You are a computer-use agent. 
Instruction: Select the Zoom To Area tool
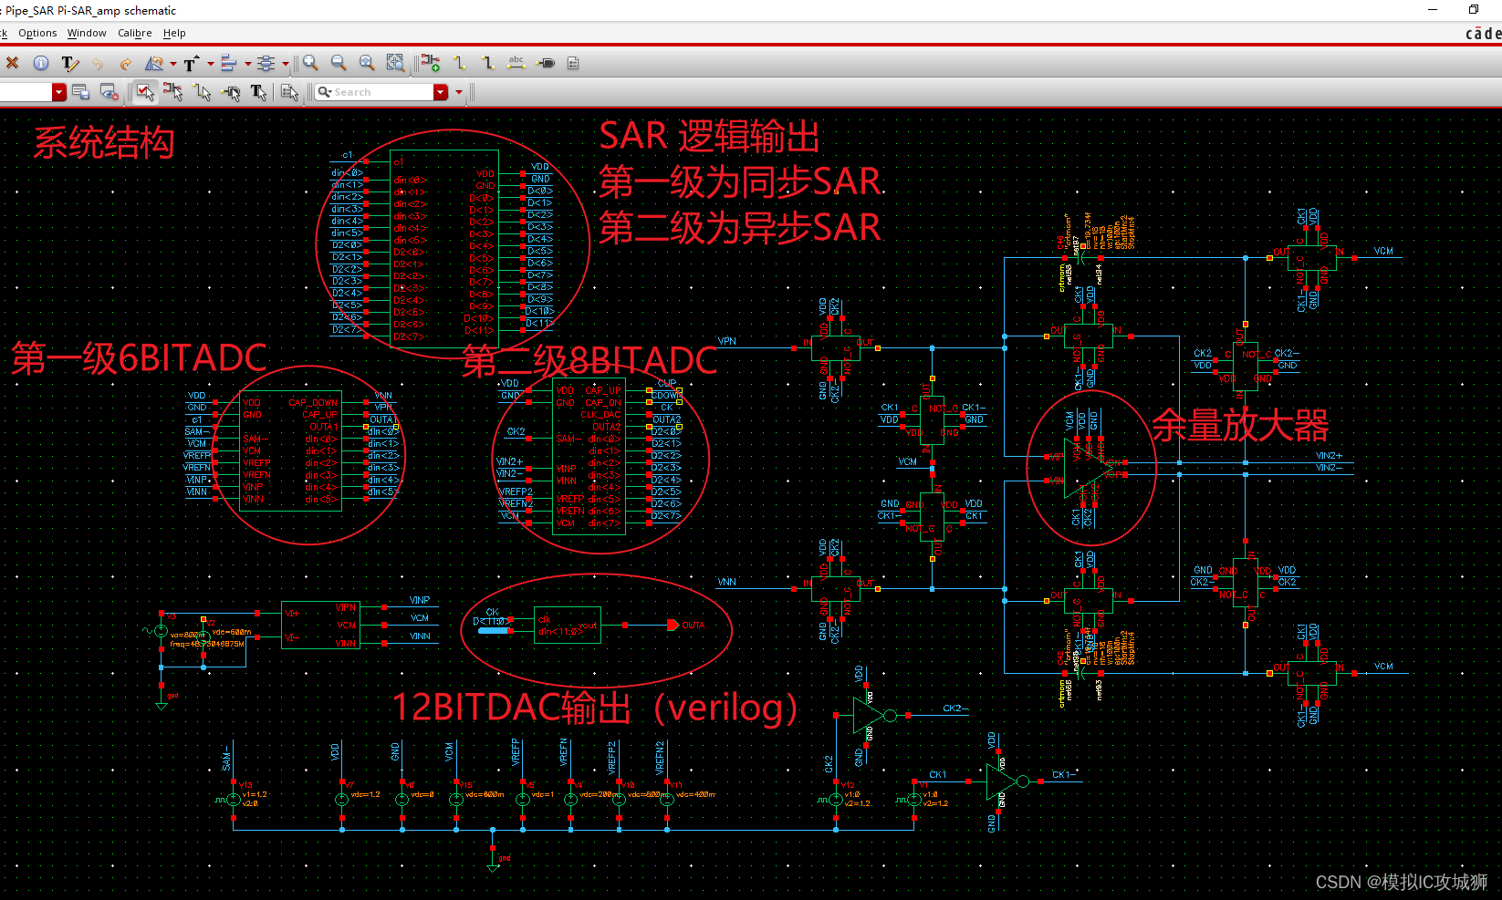point(396,63)
